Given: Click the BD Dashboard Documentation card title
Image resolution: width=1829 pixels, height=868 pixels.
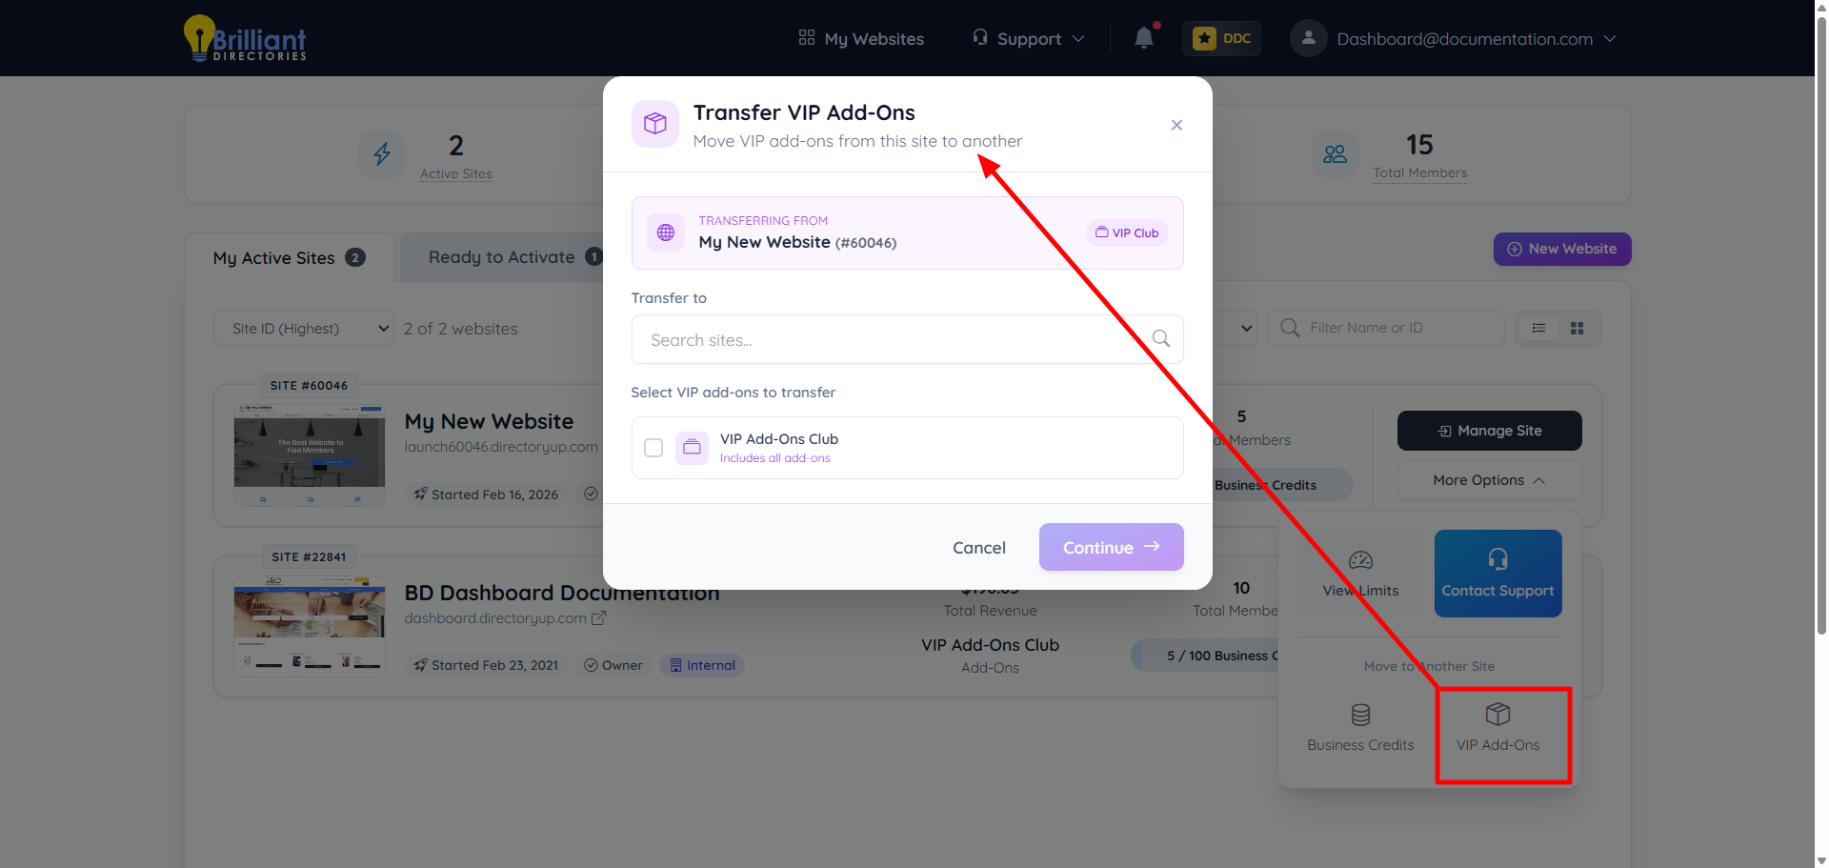Looking at the screenshot, I should (562, 593).
